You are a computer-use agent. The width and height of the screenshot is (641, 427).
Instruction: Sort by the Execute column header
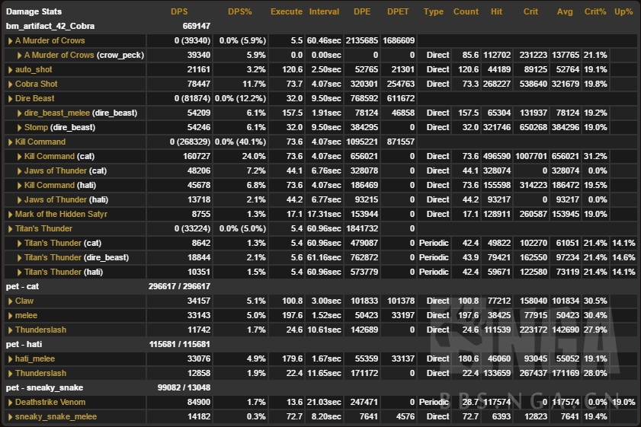[x=286, y=11]
